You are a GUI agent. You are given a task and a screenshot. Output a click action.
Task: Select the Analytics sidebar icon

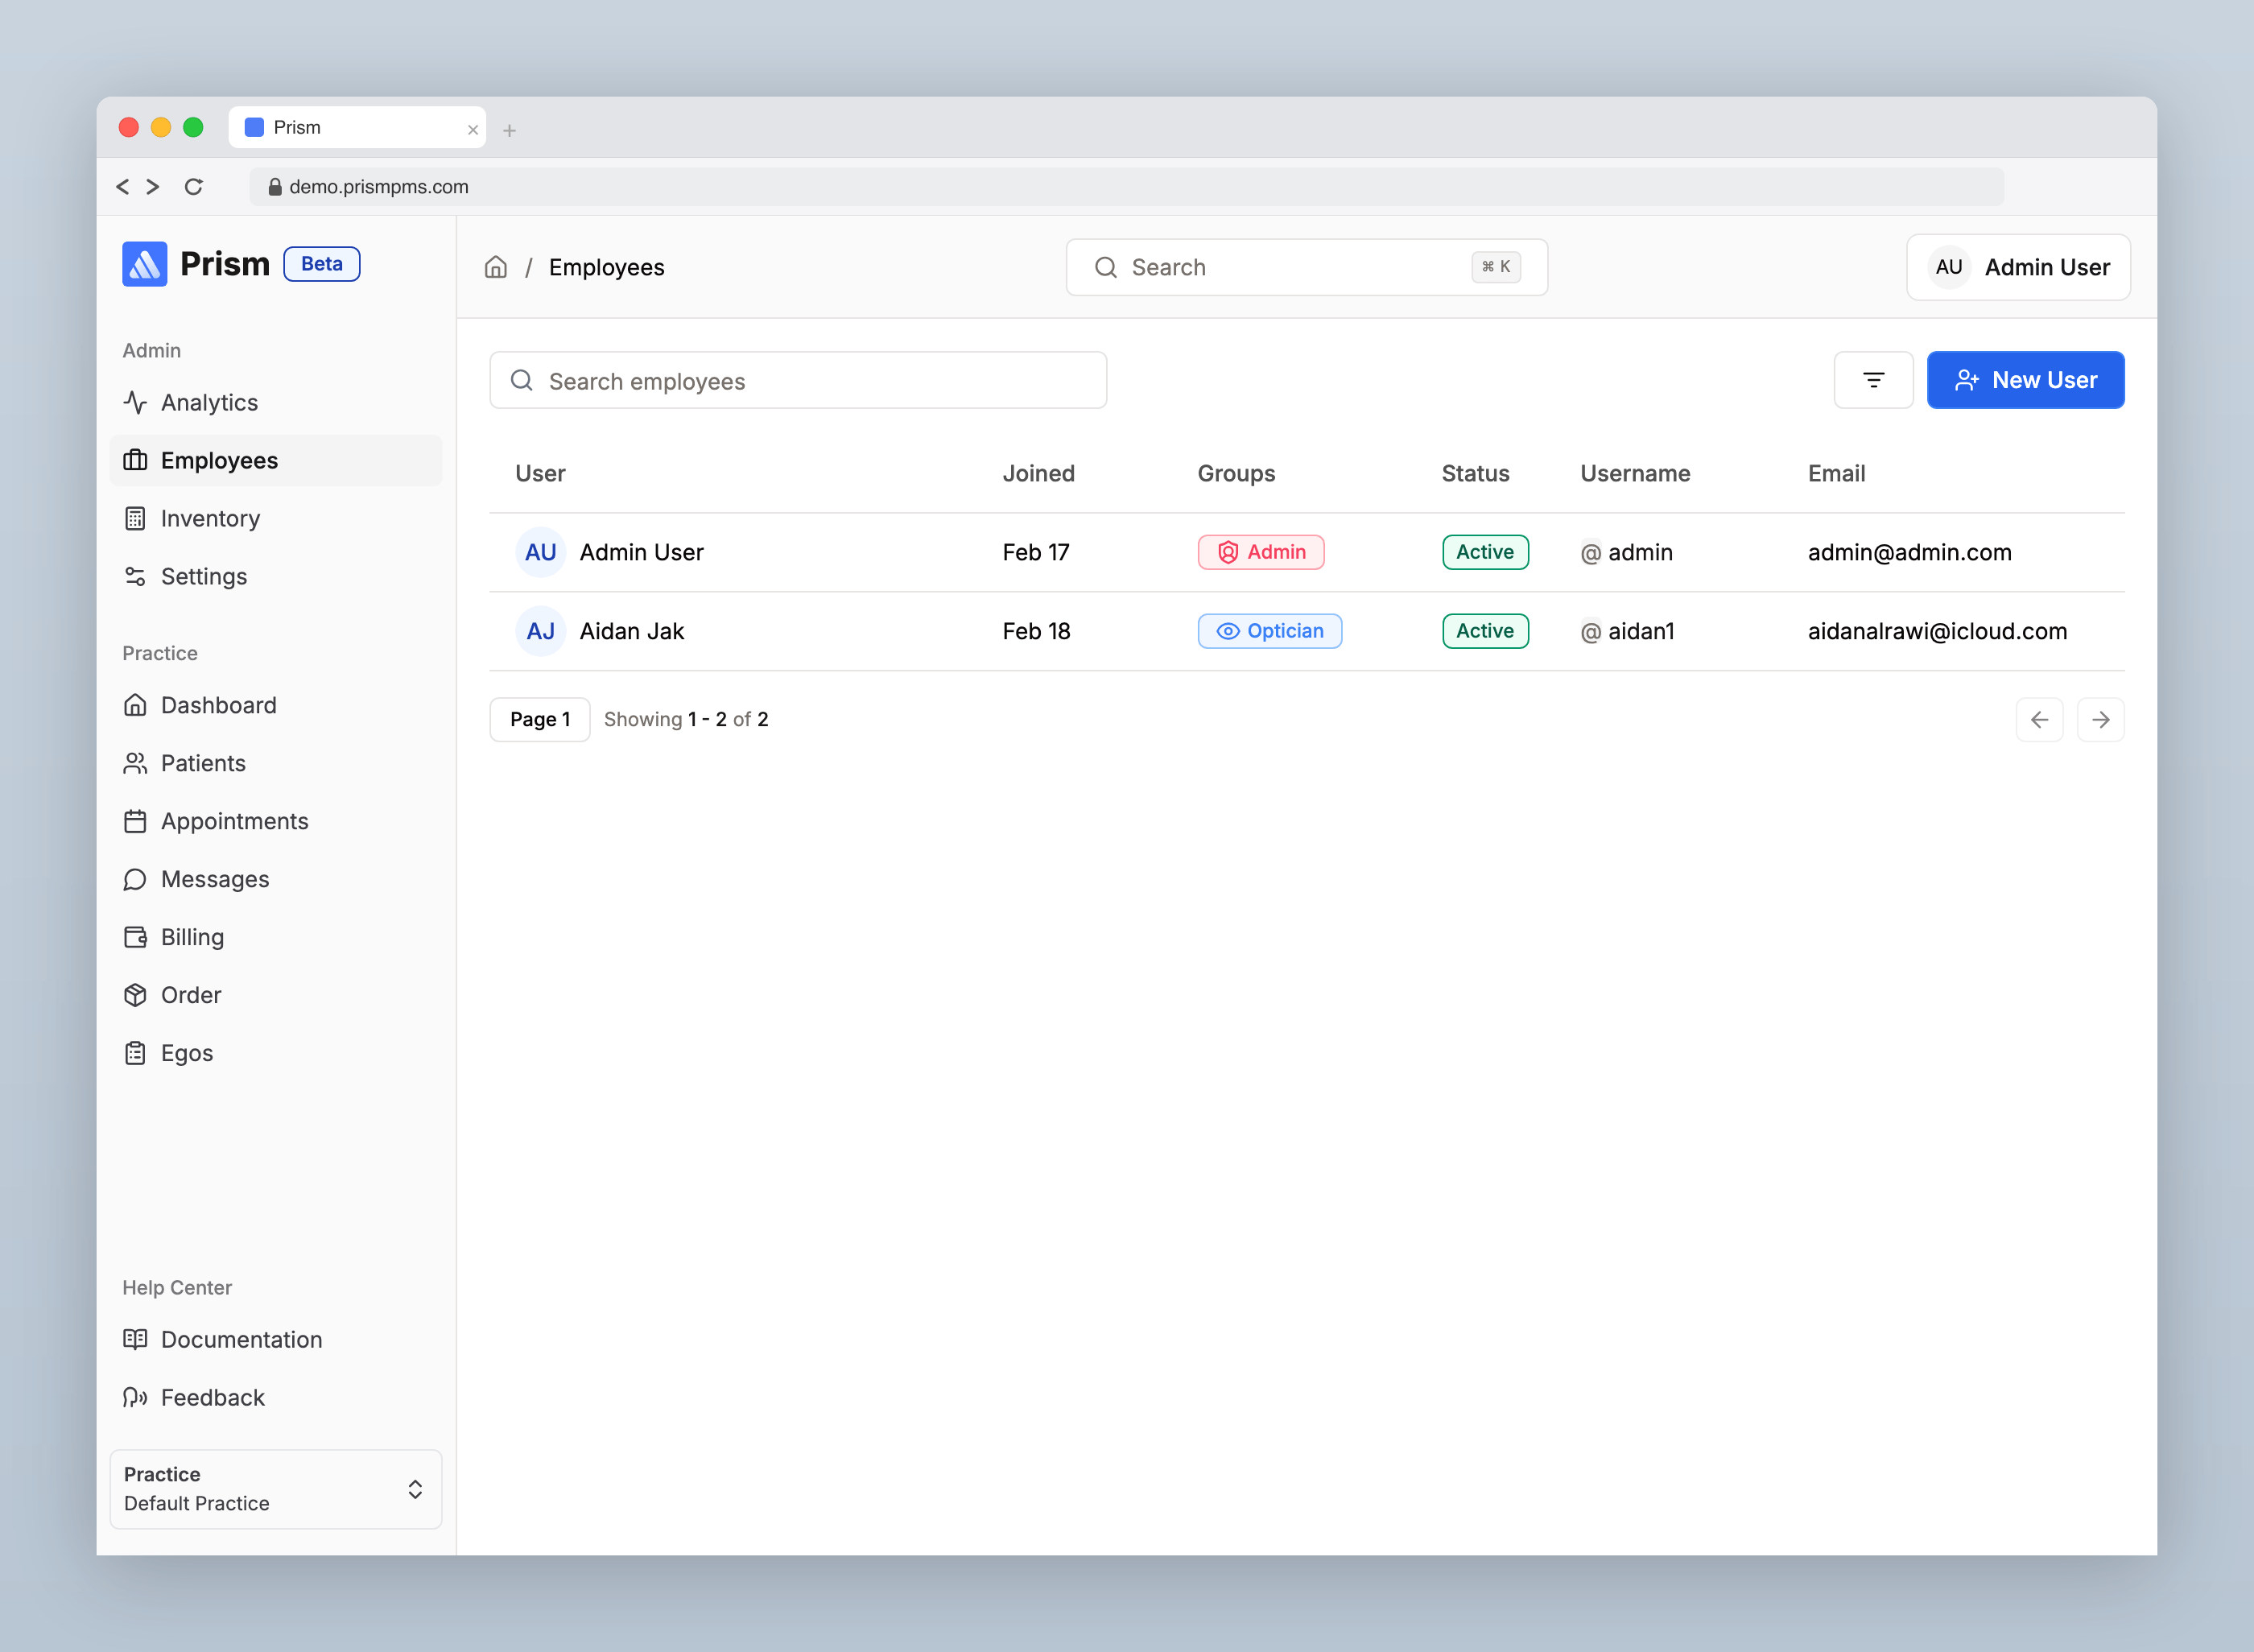[136, 402]
